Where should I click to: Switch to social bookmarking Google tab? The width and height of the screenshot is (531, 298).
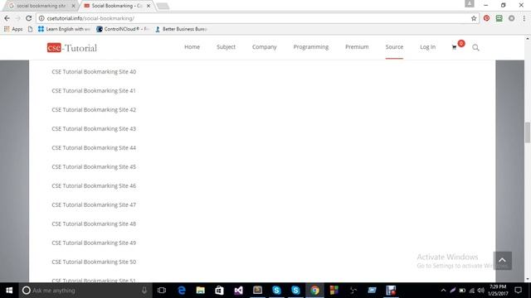[41, 6]
